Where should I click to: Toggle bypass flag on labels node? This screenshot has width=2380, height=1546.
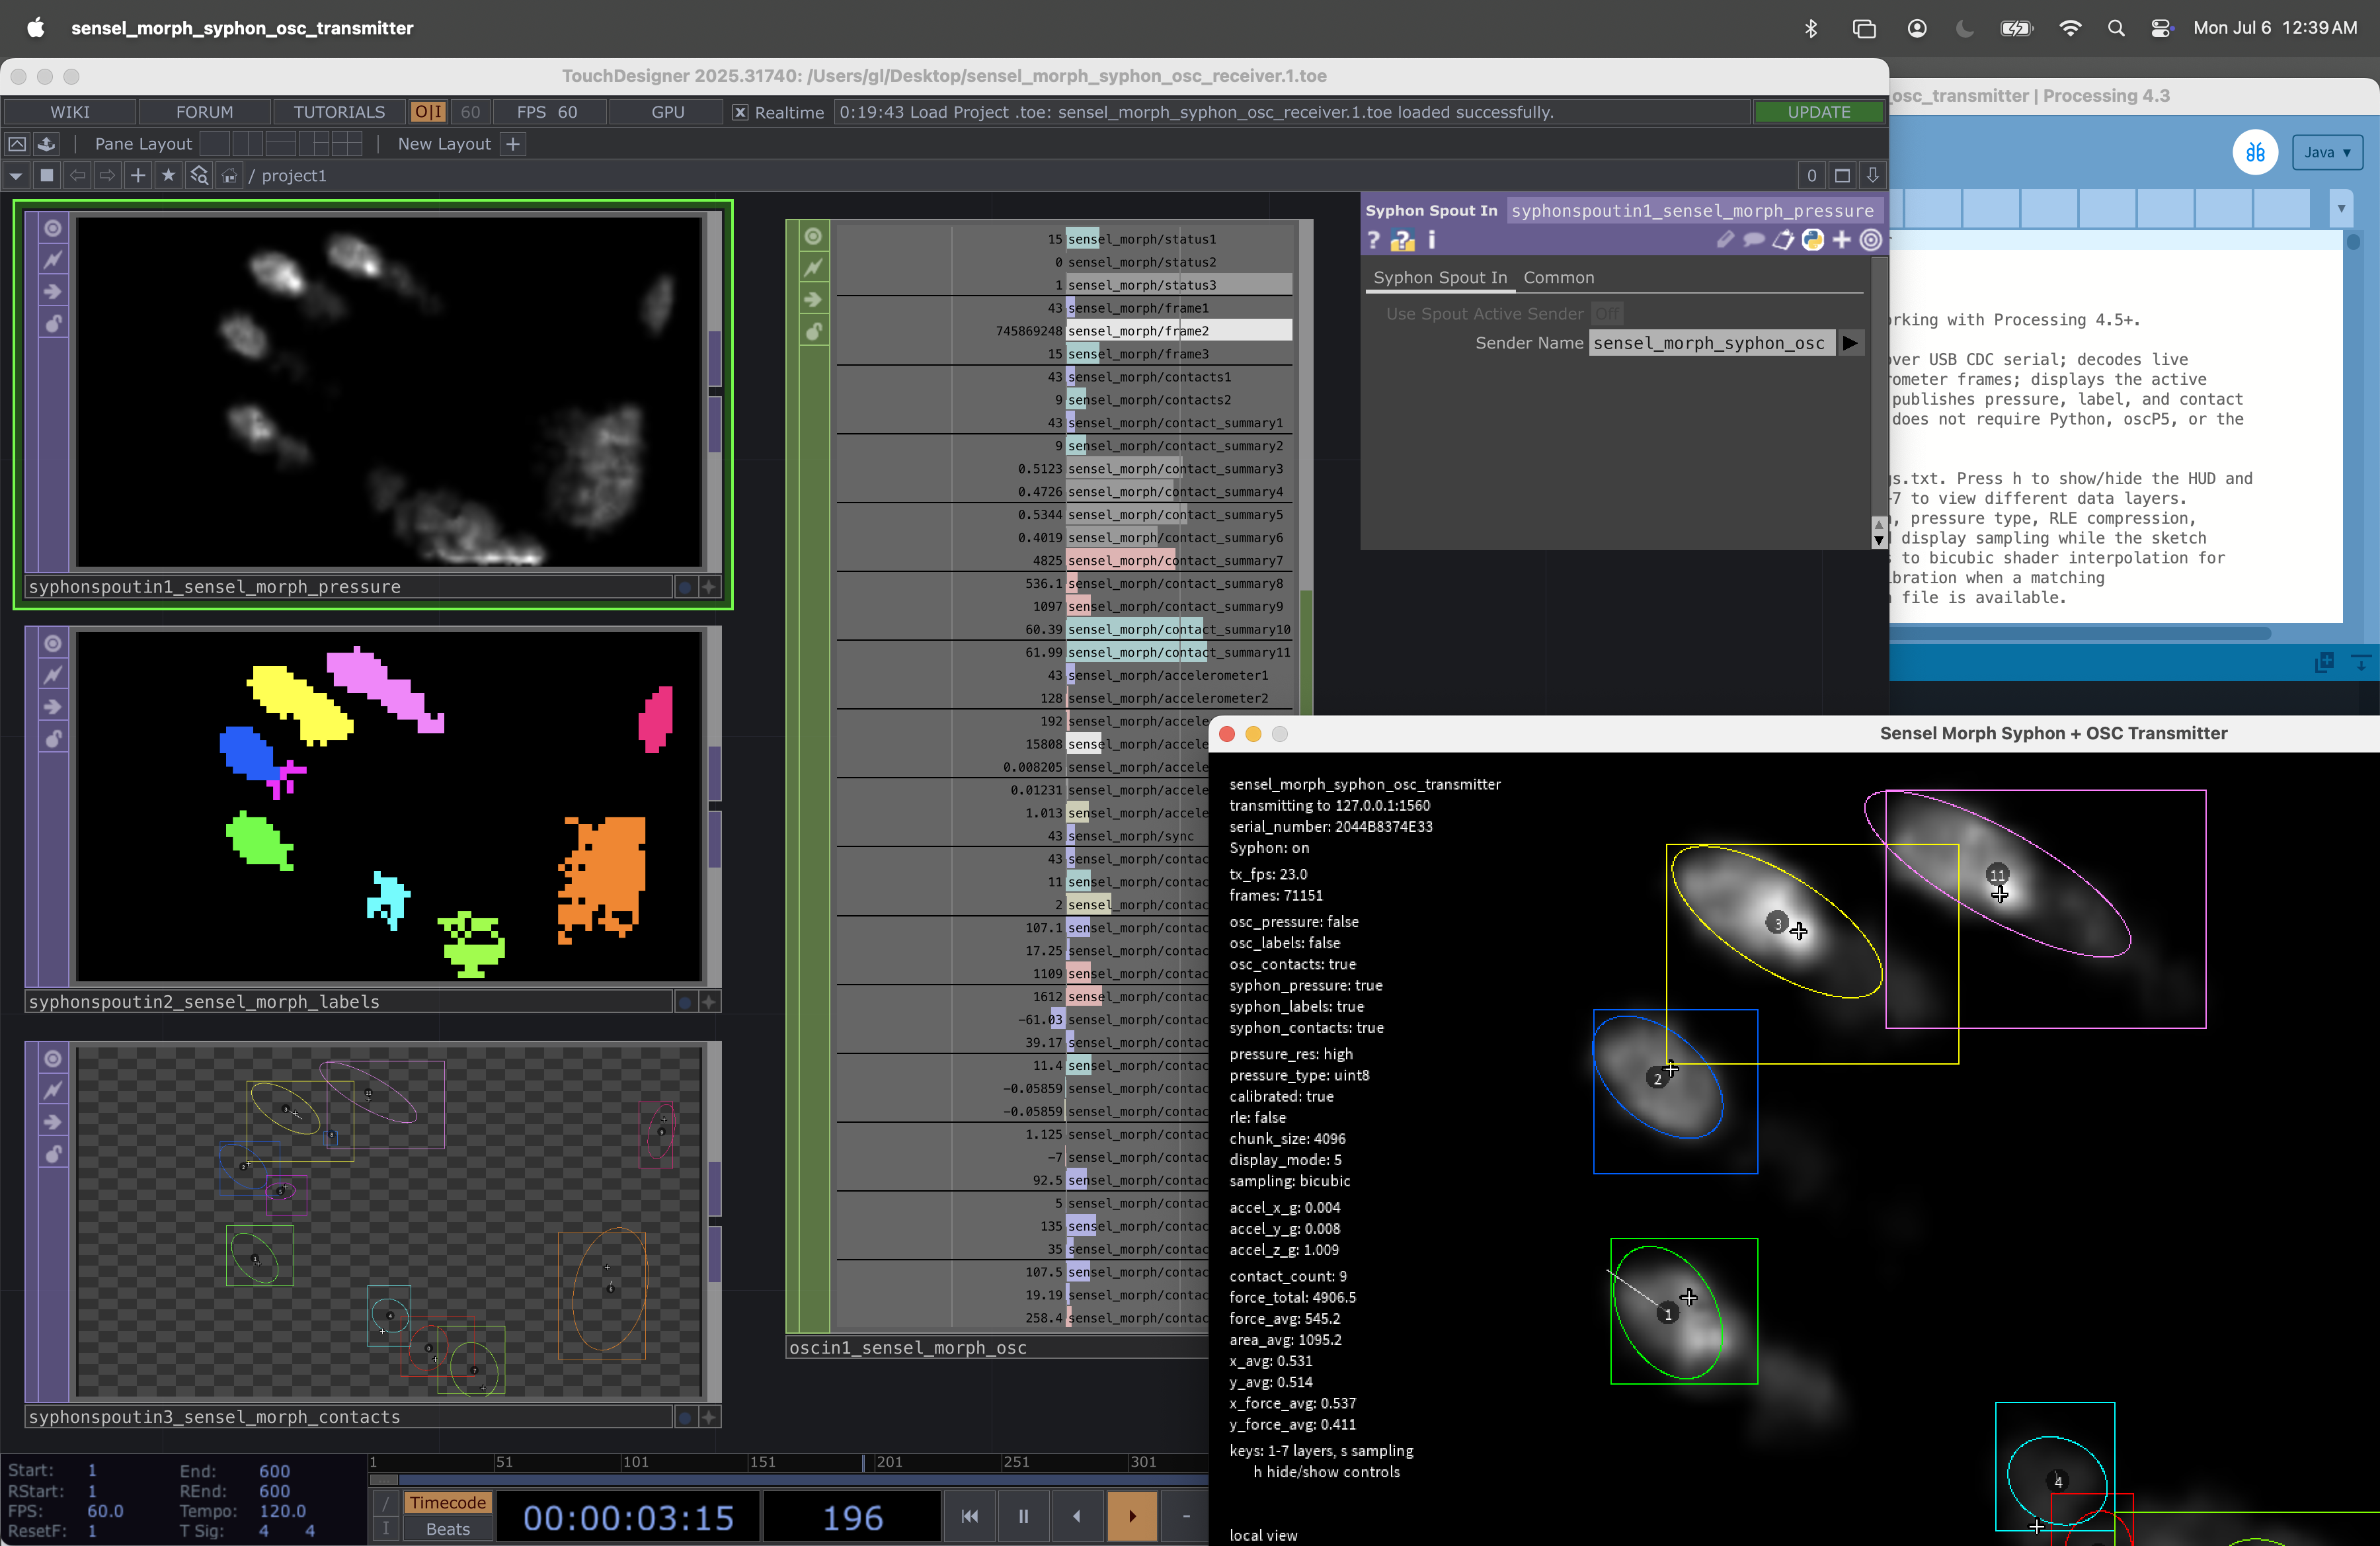53,707
